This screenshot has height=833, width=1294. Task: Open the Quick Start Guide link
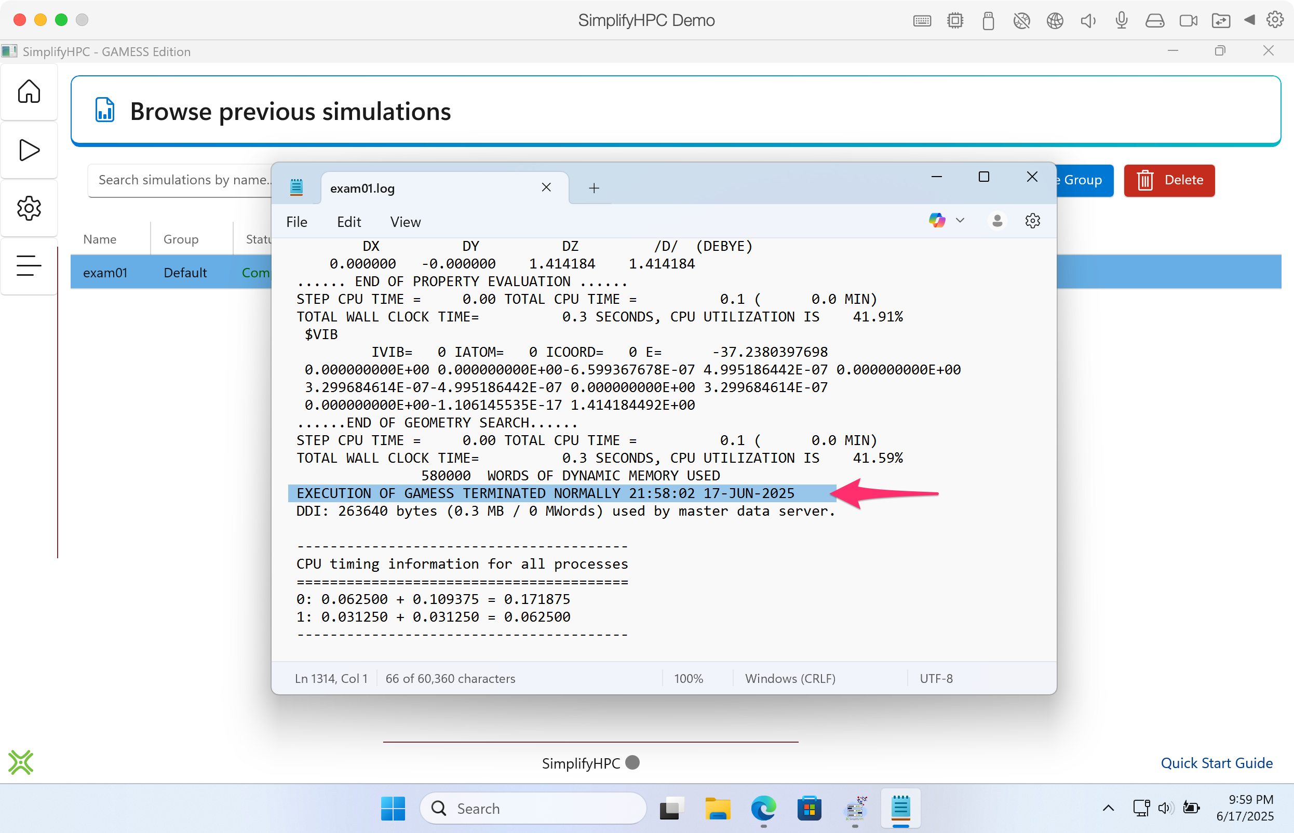click(1216, 763)
